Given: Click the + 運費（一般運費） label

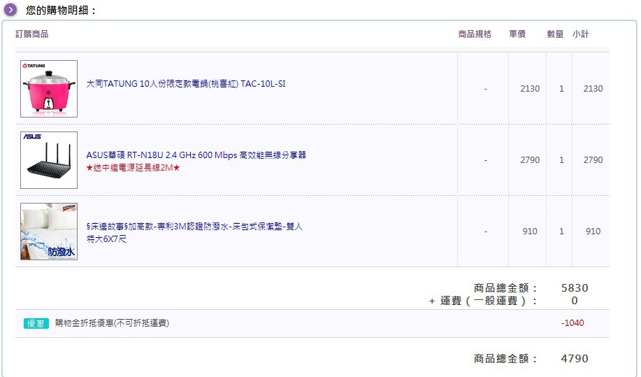Looking at the screenshot, I should pos(483,301).
